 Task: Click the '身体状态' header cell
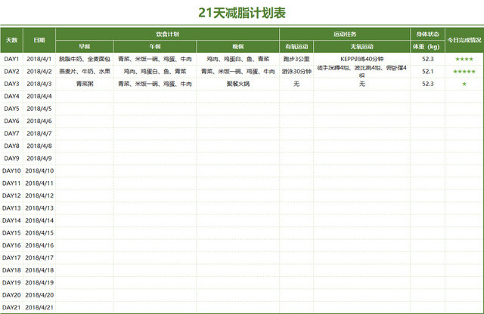pos(427,34)
